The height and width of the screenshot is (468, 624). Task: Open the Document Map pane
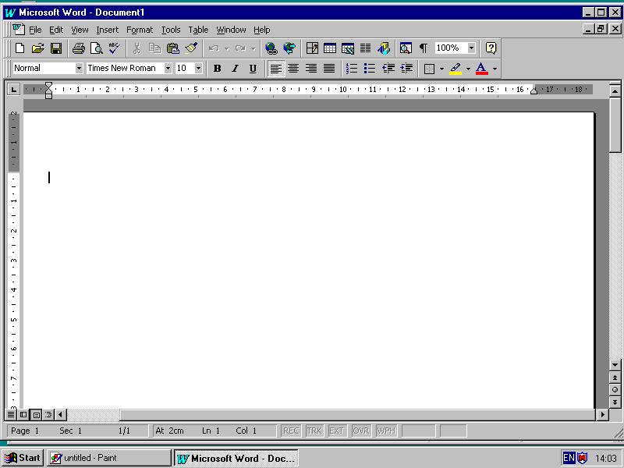click(x=406, y=48)
